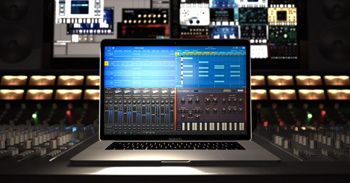Viewport: 350px width, 183px height.
Task: Open the London gadget thumbnail beside Phoenix channel
Action: click(x=127, y=92)
